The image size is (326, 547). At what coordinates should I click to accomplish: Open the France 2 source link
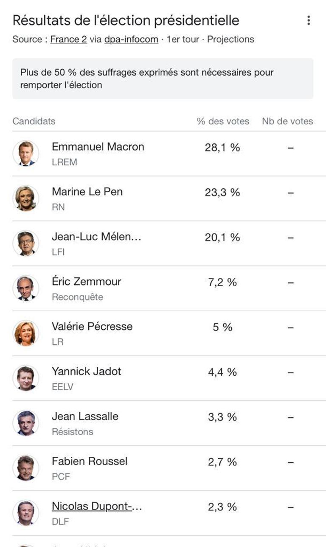click(x=68, y=40)
